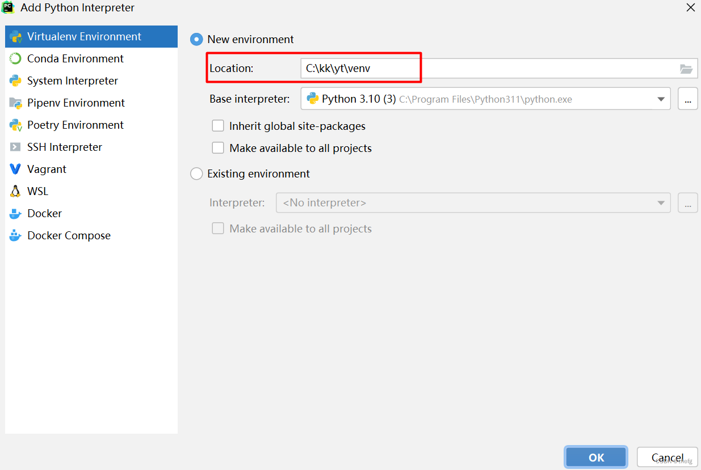
Task: Click the Pipenv Environment folder icon
Action: (16, 103)
